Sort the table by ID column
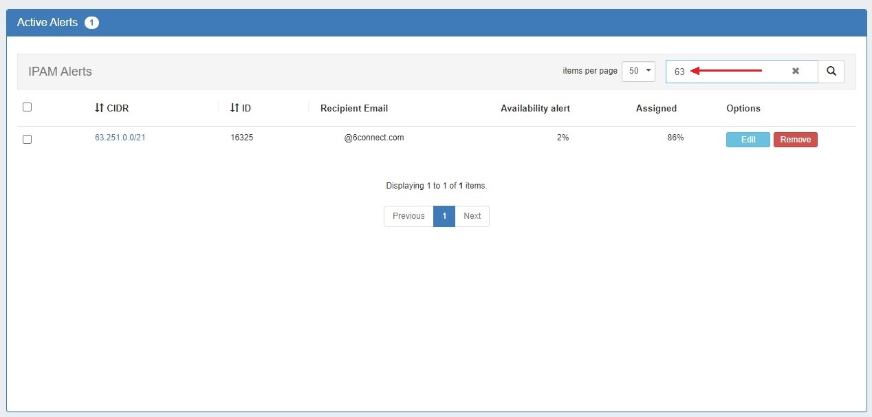Image resolution: width=872 pixels, height=417 pixels. (x=241, y=108)
